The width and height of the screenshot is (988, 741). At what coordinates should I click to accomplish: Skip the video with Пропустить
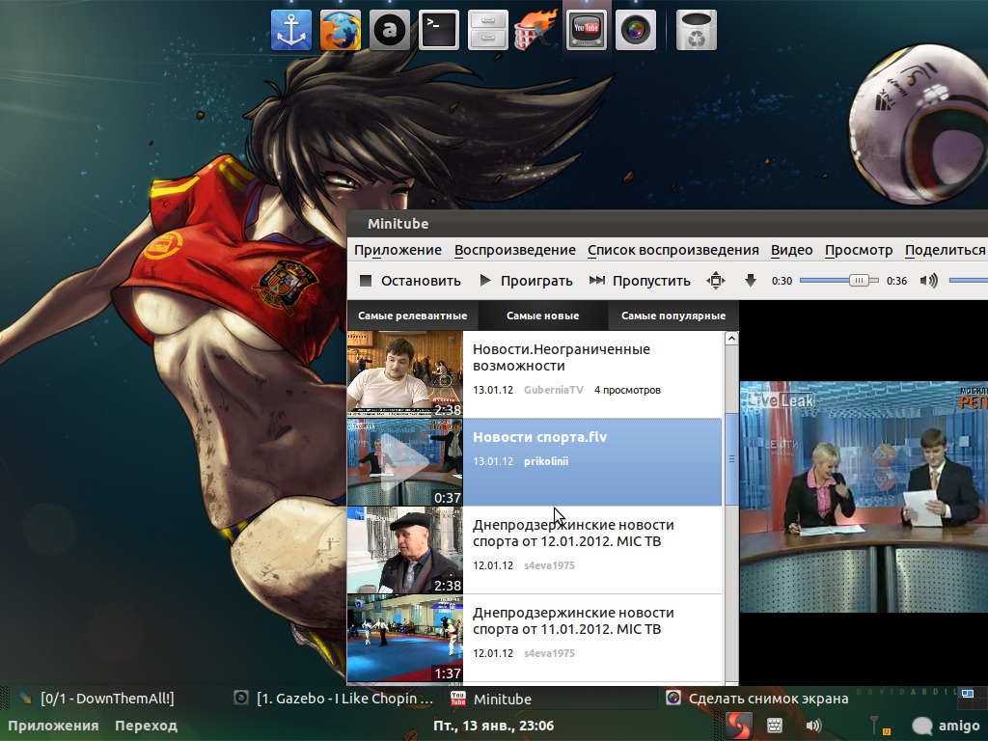tap(641, 281)
